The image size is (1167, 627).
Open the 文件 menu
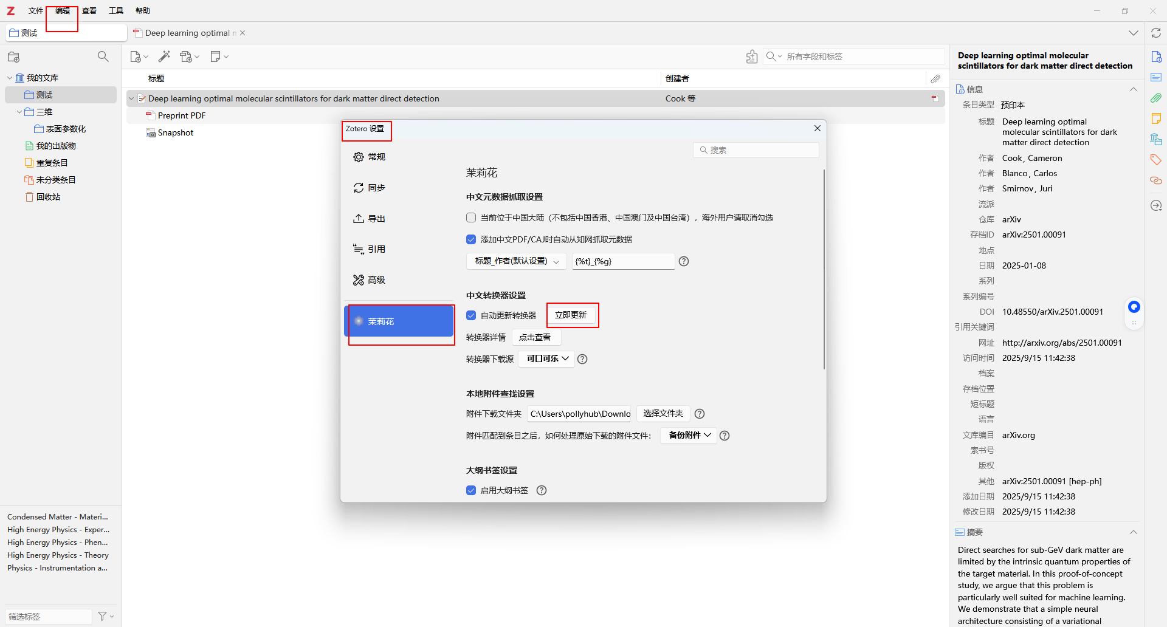[36, 11]
